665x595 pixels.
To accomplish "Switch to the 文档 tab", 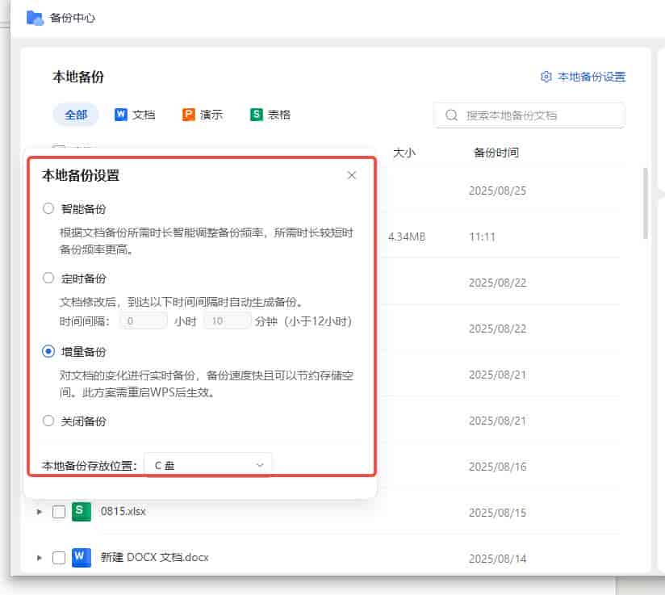I will [135, 115].
